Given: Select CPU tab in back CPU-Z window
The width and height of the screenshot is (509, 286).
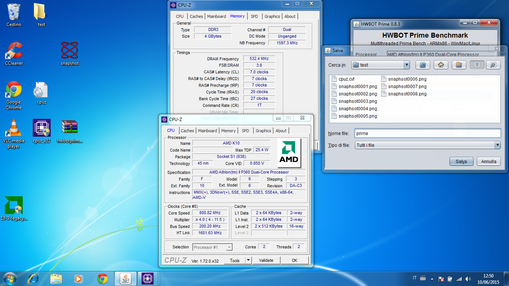Looking at the screenshot, I should 180,16.
